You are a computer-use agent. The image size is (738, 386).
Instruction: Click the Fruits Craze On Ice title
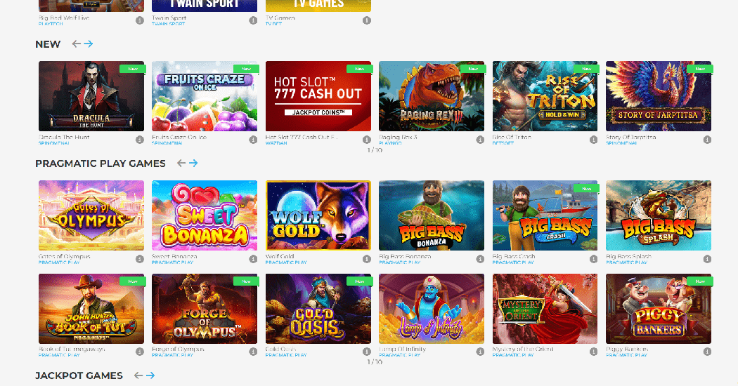click(x=179, y=138)
